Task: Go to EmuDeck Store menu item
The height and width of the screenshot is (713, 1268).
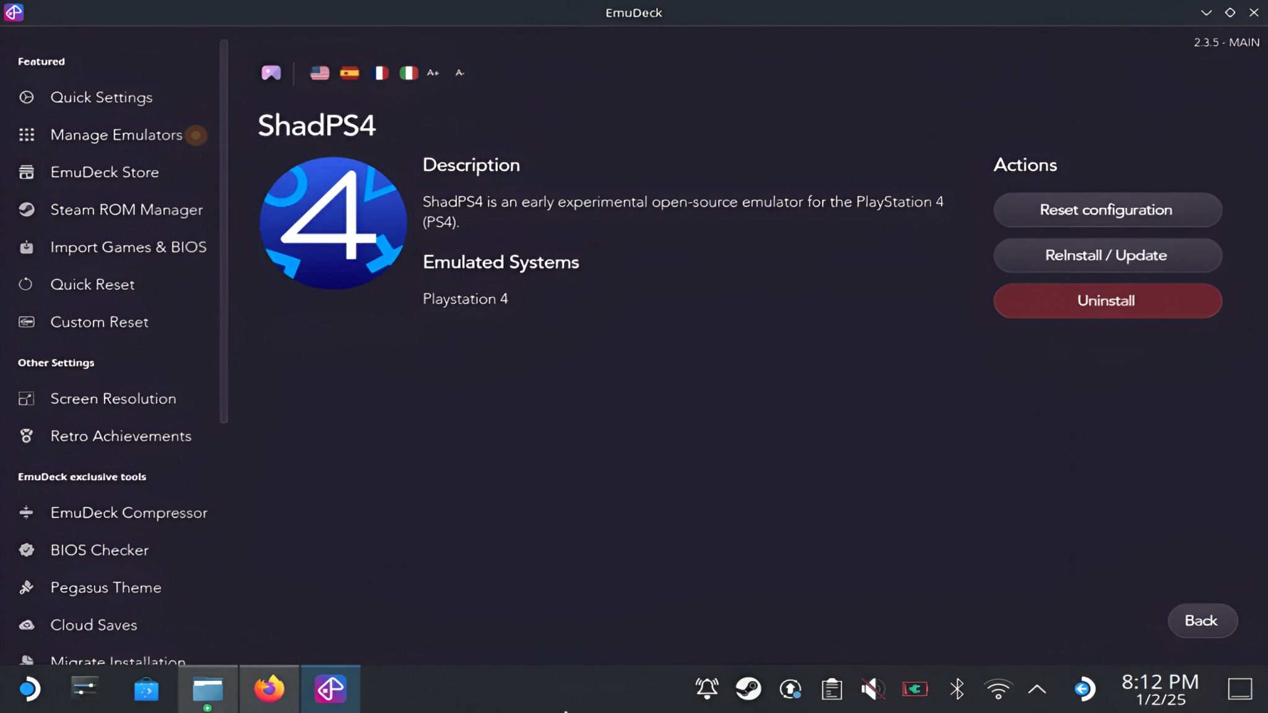Action: pyautogui.click(x=104, y=172)
